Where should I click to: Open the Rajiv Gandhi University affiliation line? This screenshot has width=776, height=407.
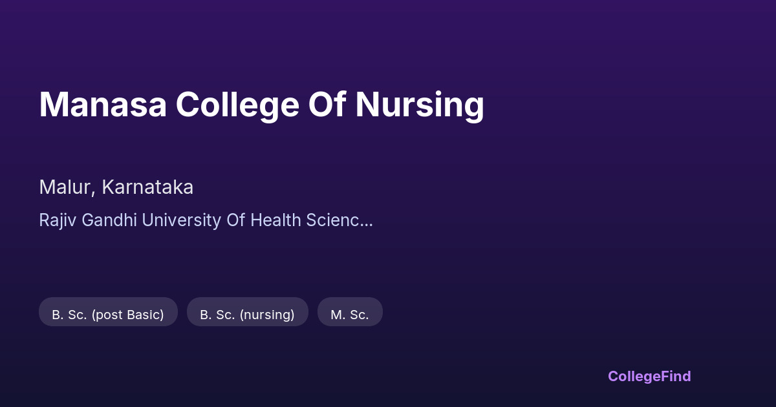[206, 220]
